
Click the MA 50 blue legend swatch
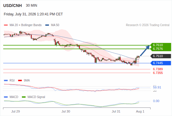coord(47,25)
